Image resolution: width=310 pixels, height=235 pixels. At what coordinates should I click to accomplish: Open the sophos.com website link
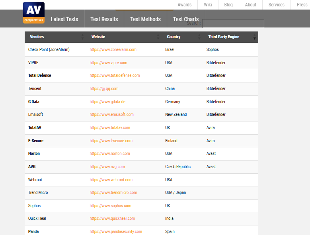point(111,206)
